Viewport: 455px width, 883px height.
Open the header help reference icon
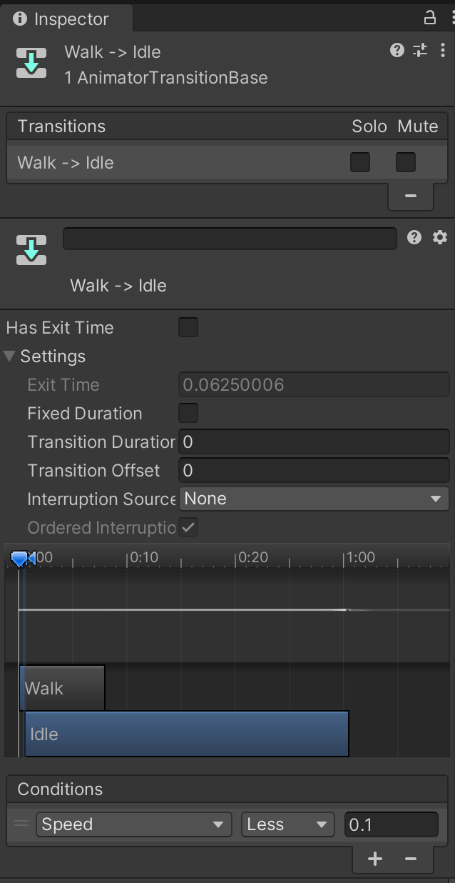pos(397,50)
